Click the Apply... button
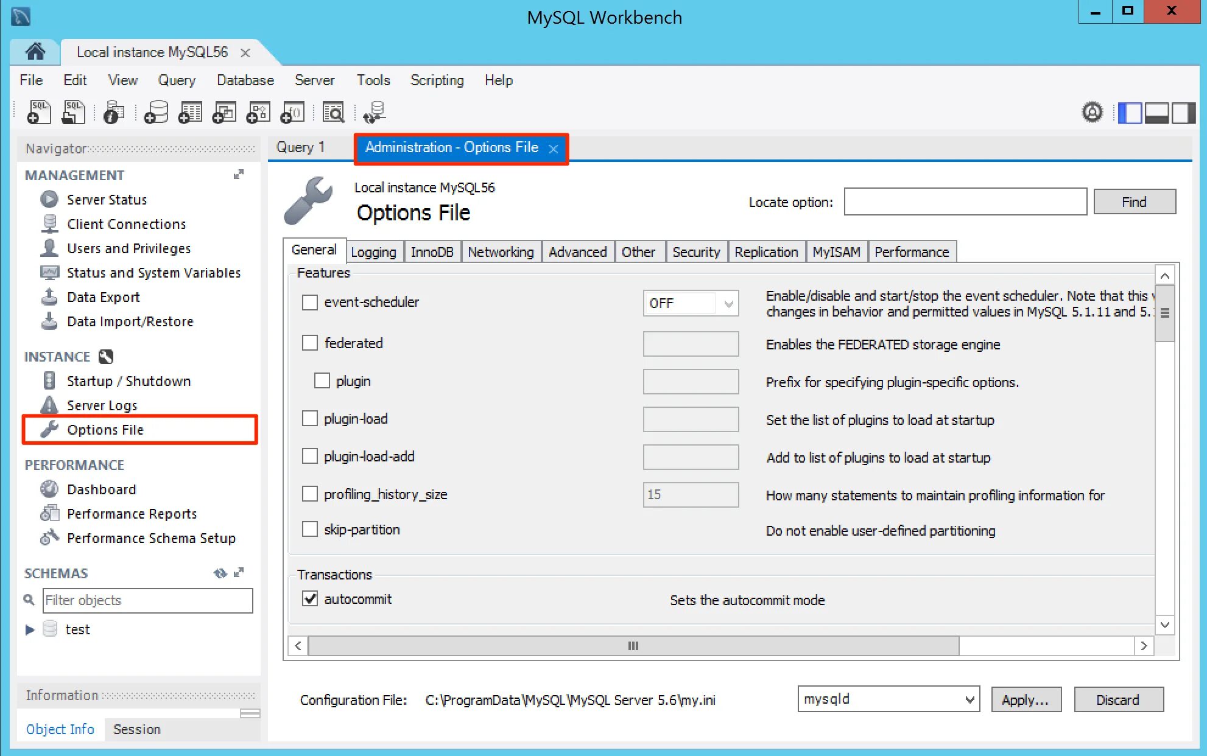Image resolution: width=1207 pixels, height=756 pixels. [x=1026, y=699]
